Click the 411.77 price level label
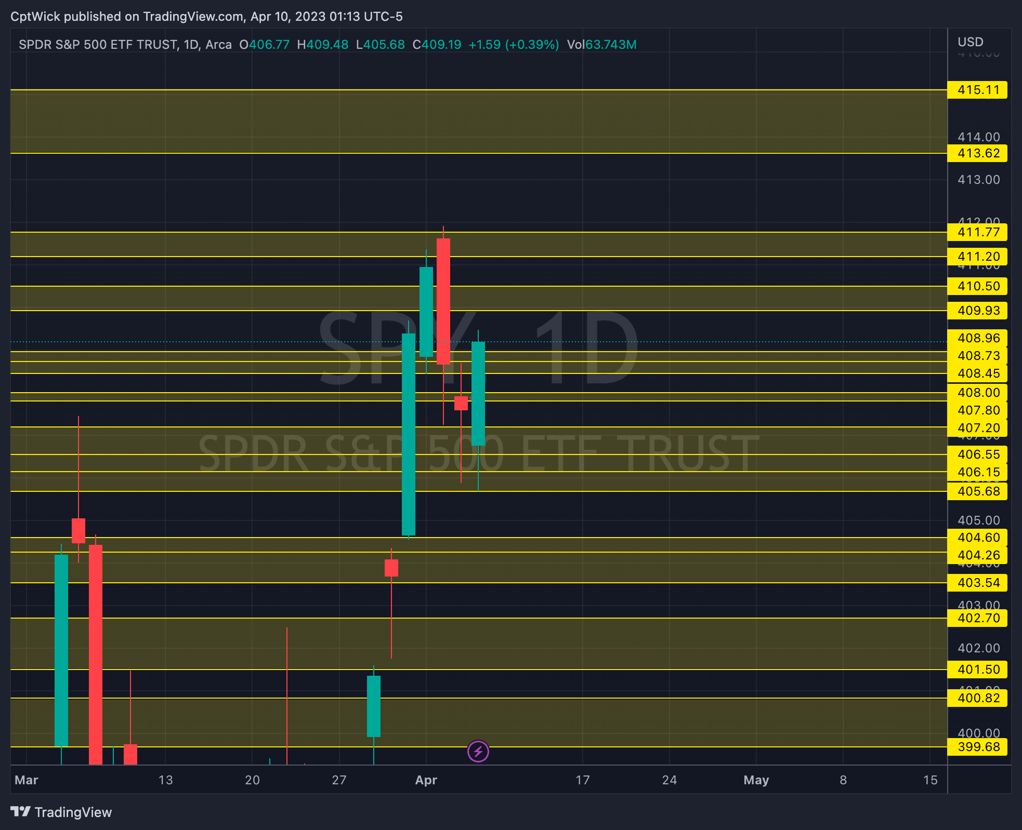The width and height of the screenshot is (1022, 830). (x=977, y=232)
